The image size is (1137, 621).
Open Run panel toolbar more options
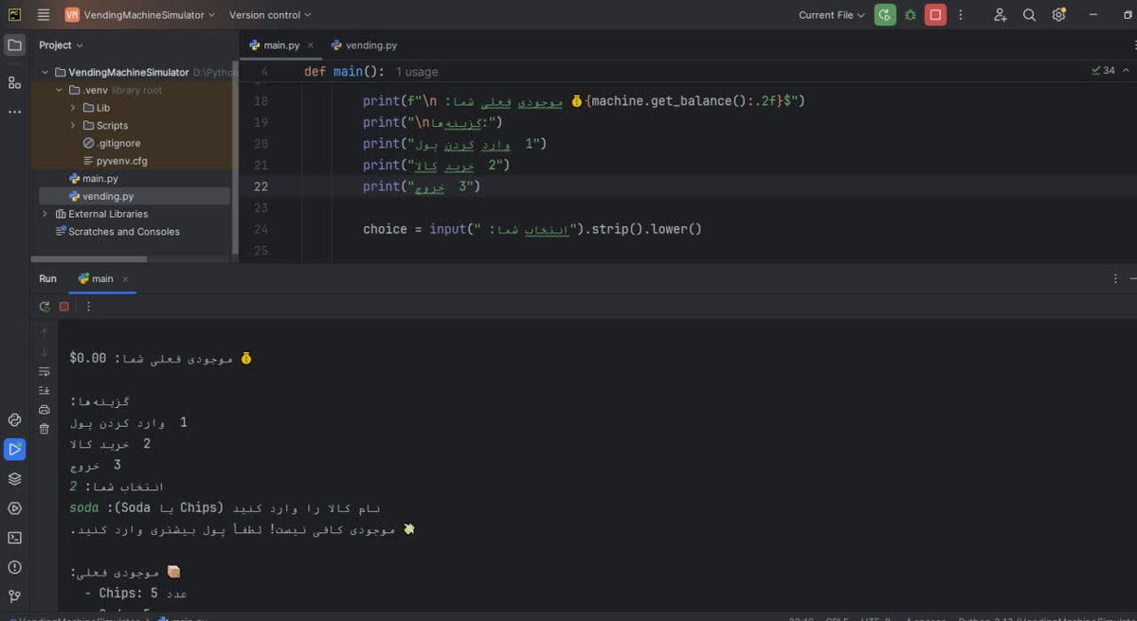89,307
